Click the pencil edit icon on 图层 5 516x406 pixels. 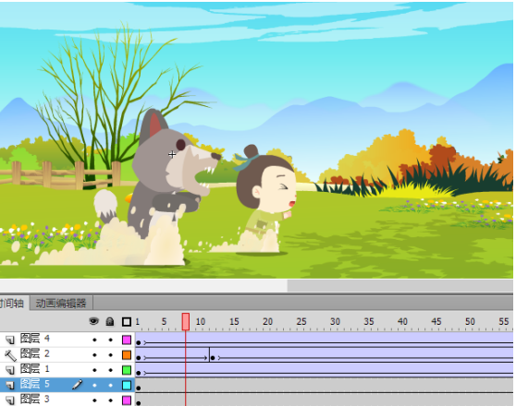pos(78,385)
